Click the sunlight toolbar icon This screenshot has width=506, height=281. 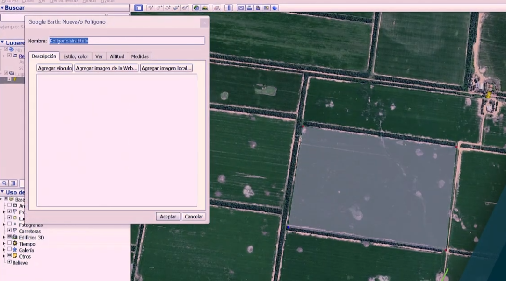(x=205, y=8)
